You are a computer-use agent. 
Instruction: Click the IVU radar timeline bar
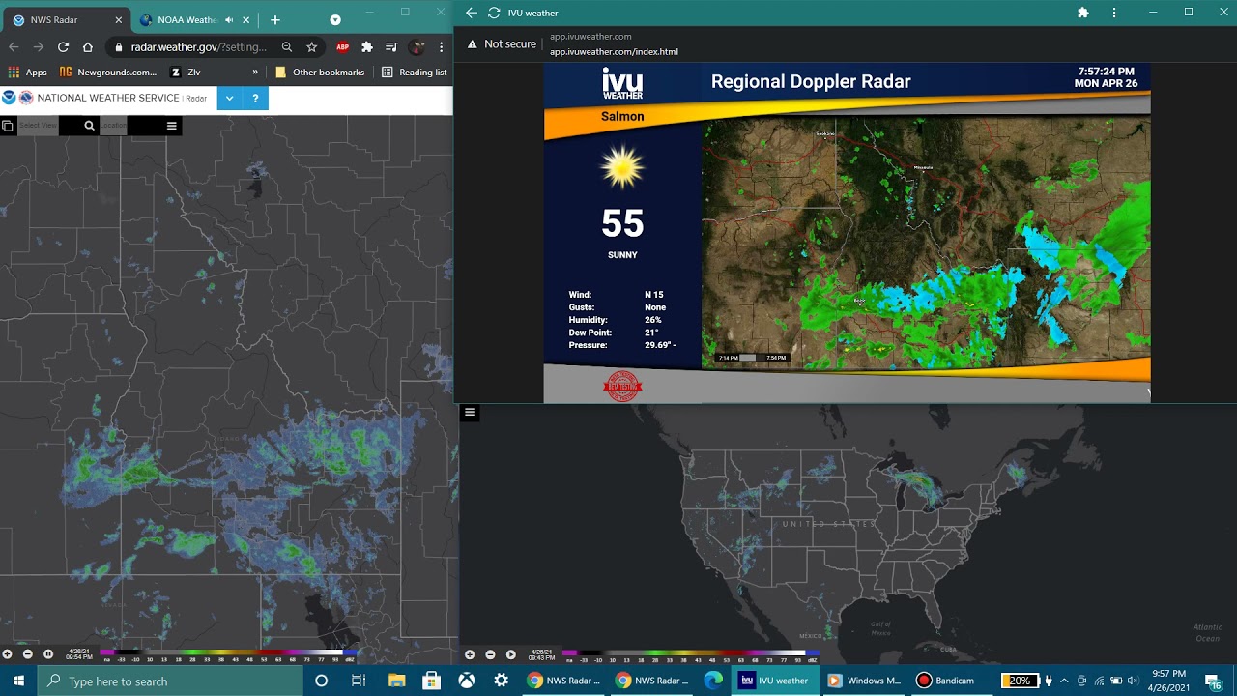(x=752, y=358)
